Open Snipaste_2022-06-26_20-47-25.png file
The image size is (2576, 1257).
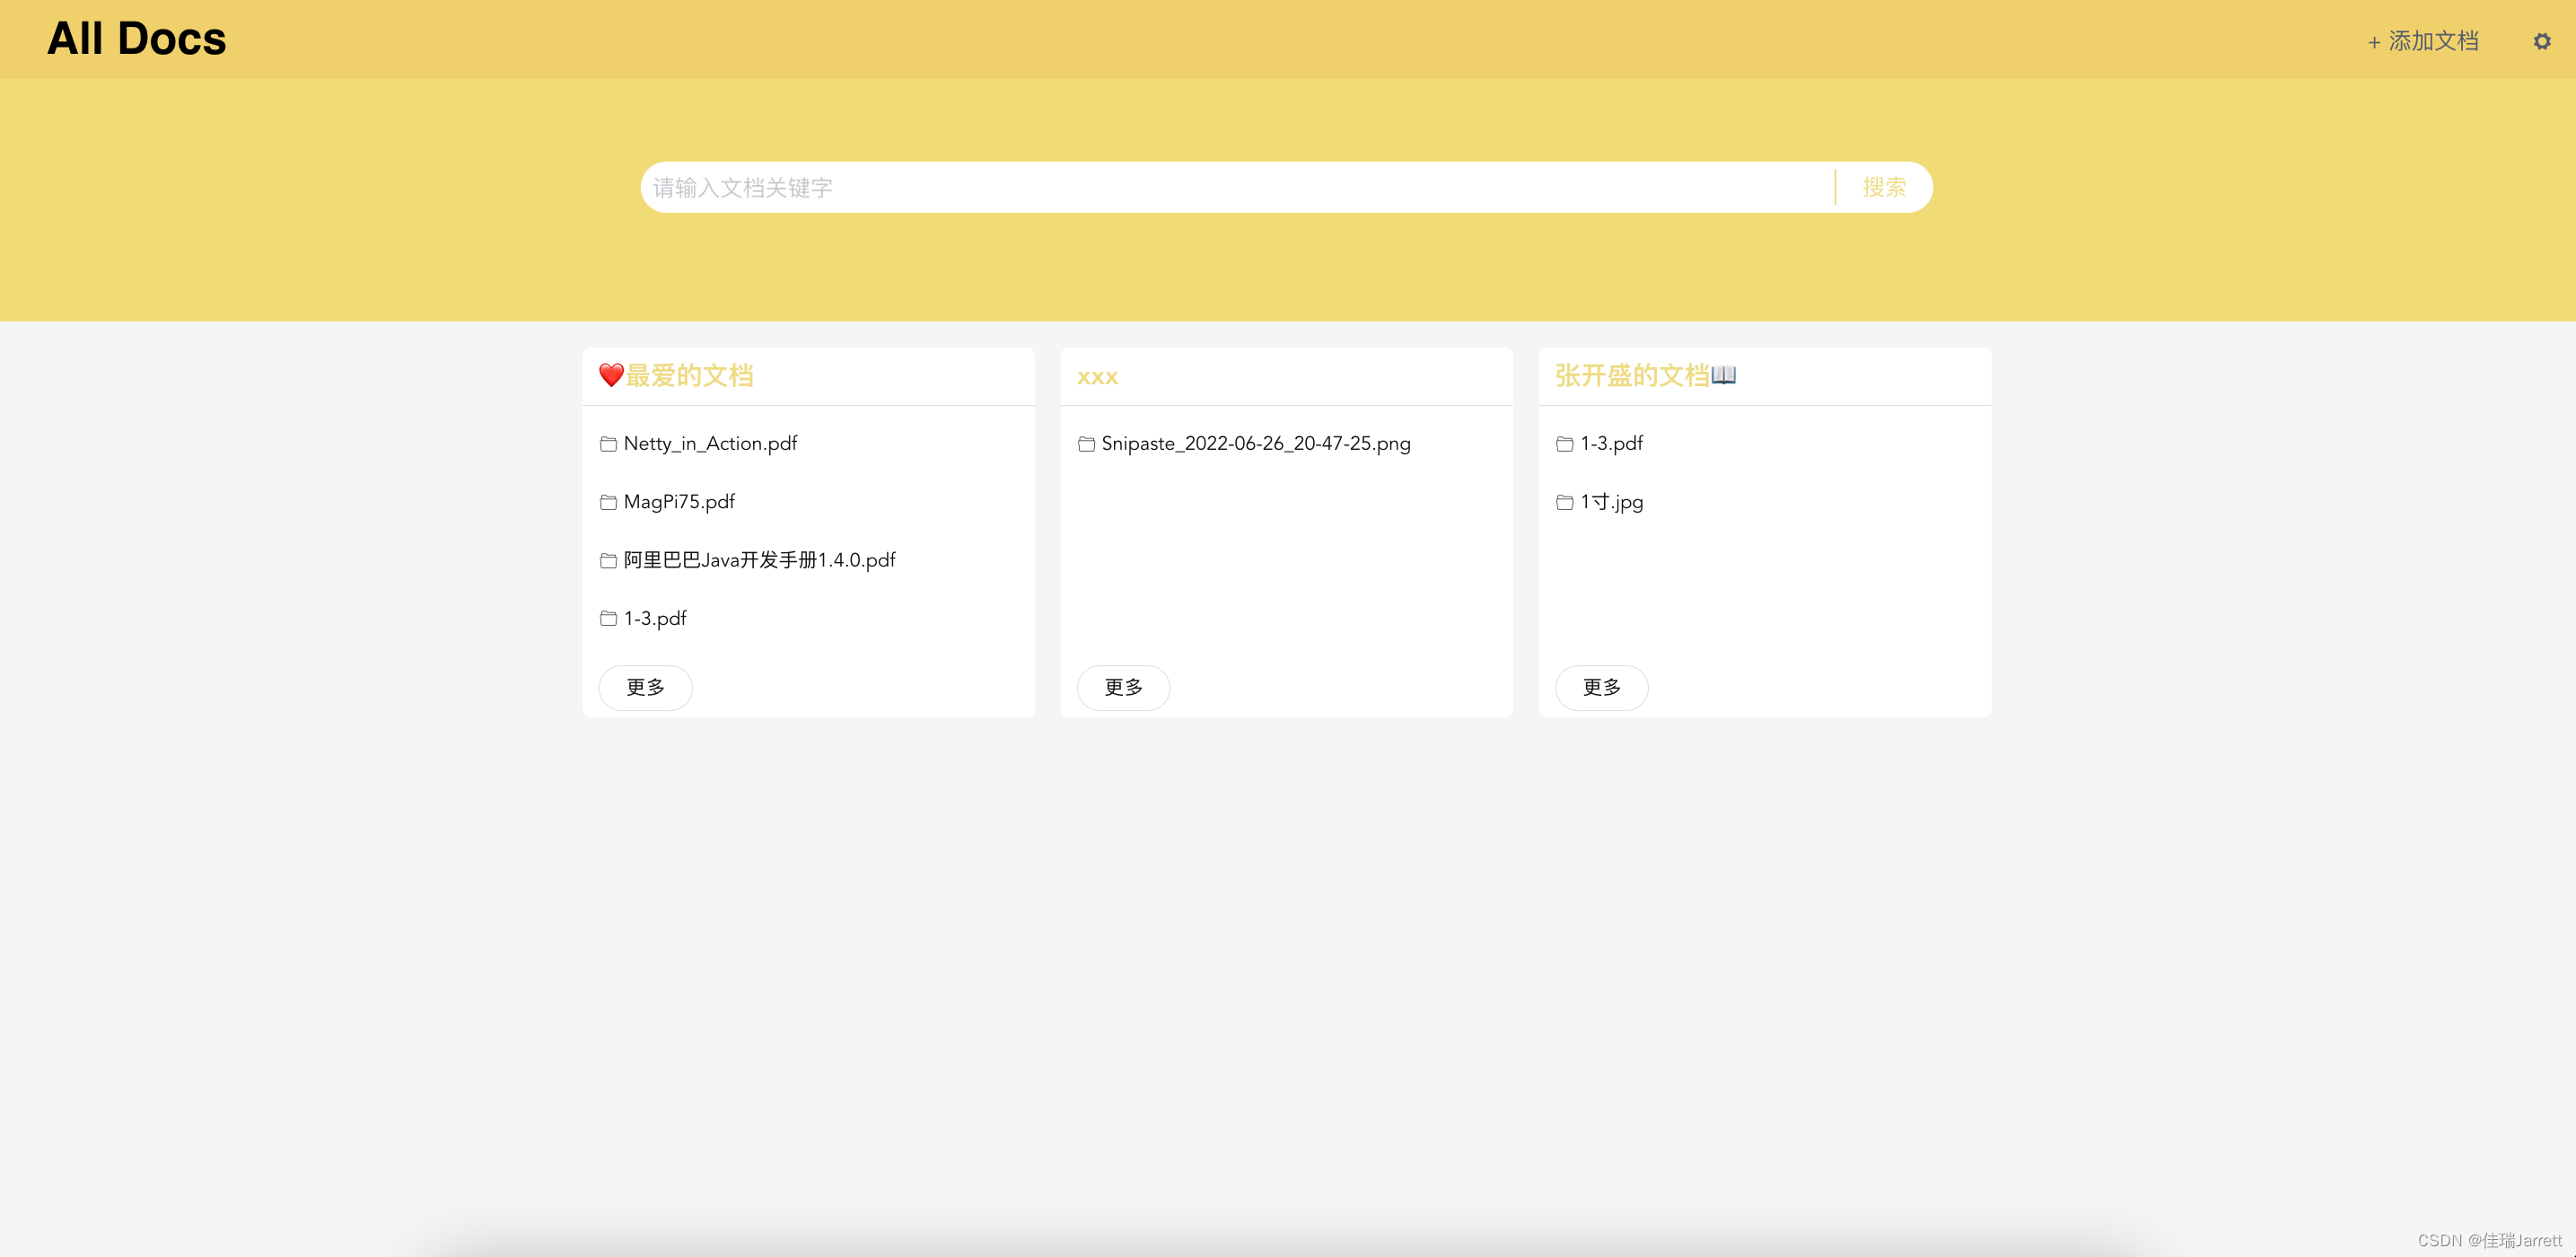coord(1256,443)
